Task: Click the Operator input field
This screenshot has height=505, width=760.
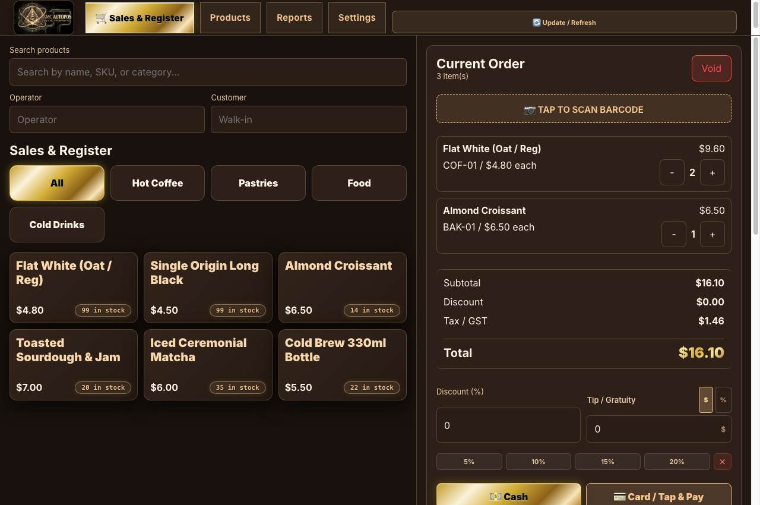Action: 107,119
